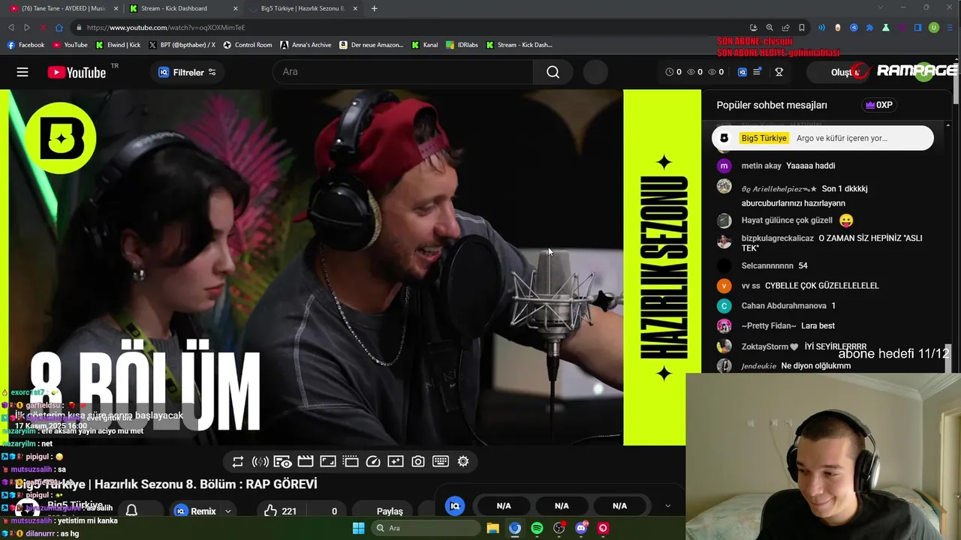Image resolution: width=961 pixels, height=540 pixels.
Task: Open the gear settings in player toolbar
Action: tap(463, 461)
